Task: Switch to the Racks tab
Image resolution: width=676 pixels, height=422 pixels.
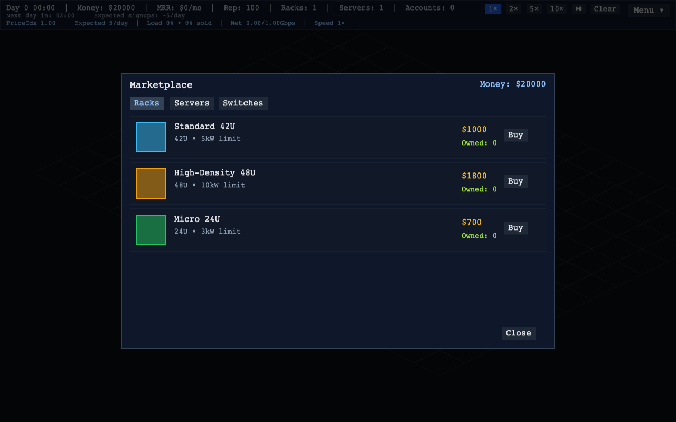Action: point(147,103)
